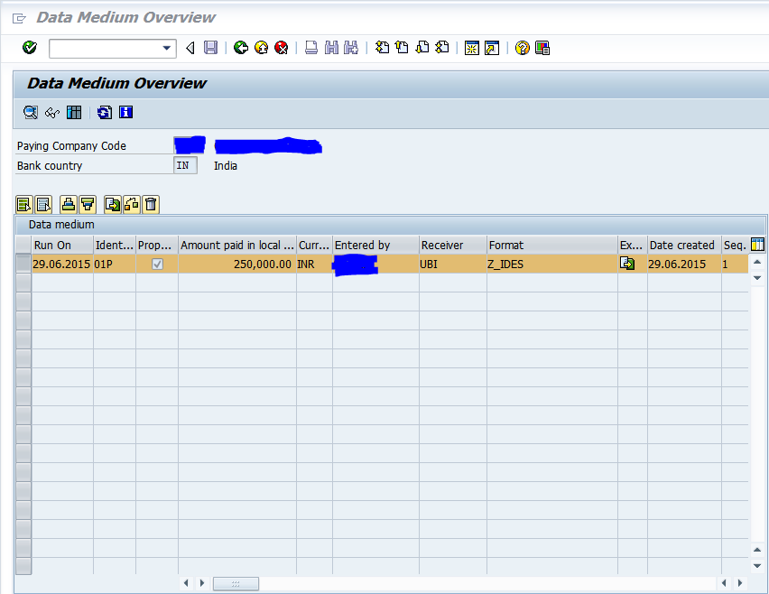The image size is (769, 594).
Task: Deselect all rows using deselect icon
Action: [x=42, y=204]
